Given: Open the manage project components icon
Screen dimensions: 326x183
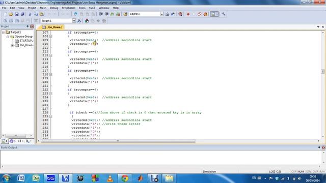Looking at the screenshot, I should click(x=87, y=21).
